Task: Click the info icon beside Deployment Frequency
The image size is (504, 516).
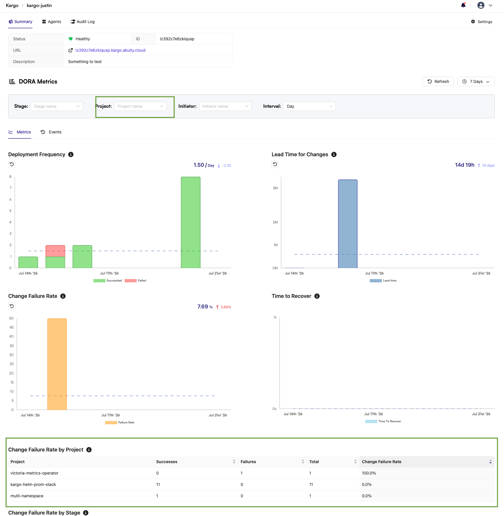Action: pos(71,154)
